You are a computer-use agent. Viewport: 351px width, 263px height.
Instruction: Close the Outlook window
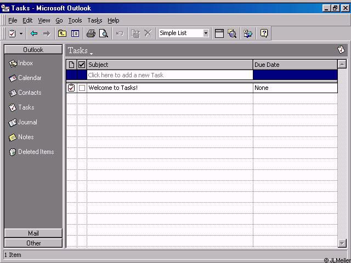coord(345,8)
